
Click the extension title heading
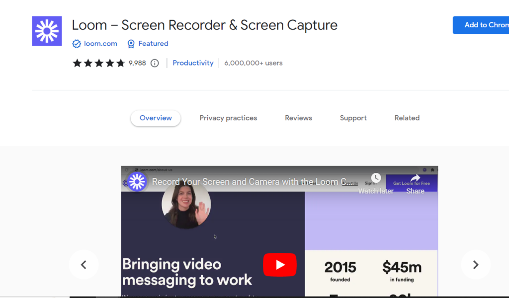204,25
